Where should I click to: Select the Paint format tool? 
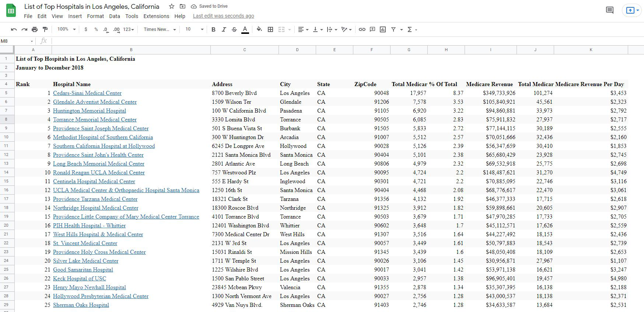point(45,29)
